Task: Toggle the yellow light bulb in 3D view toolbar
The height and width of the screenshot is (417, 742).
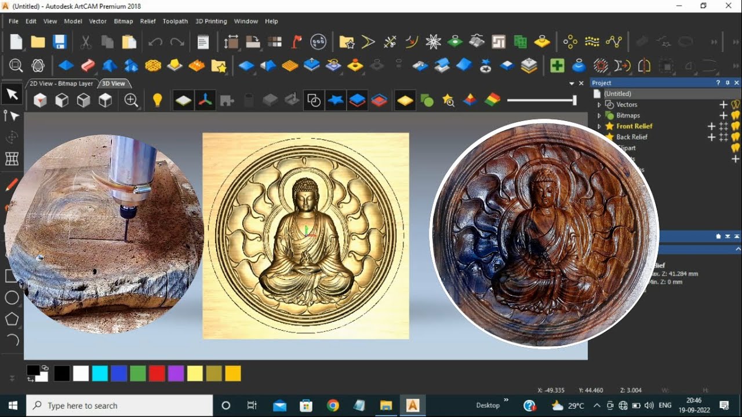Action: pyautogui.click(x=157, y=100)
